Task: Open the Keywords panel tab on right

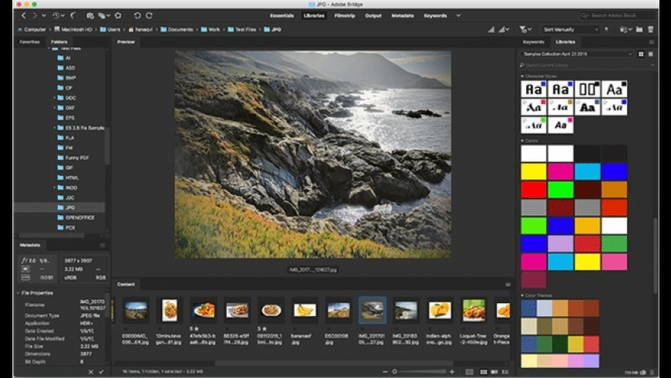Action: 534,42
